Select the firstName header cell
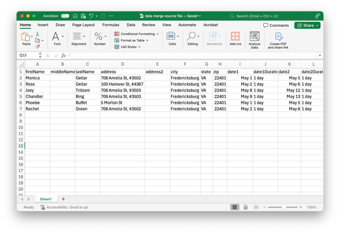 [x=38, y=72]
